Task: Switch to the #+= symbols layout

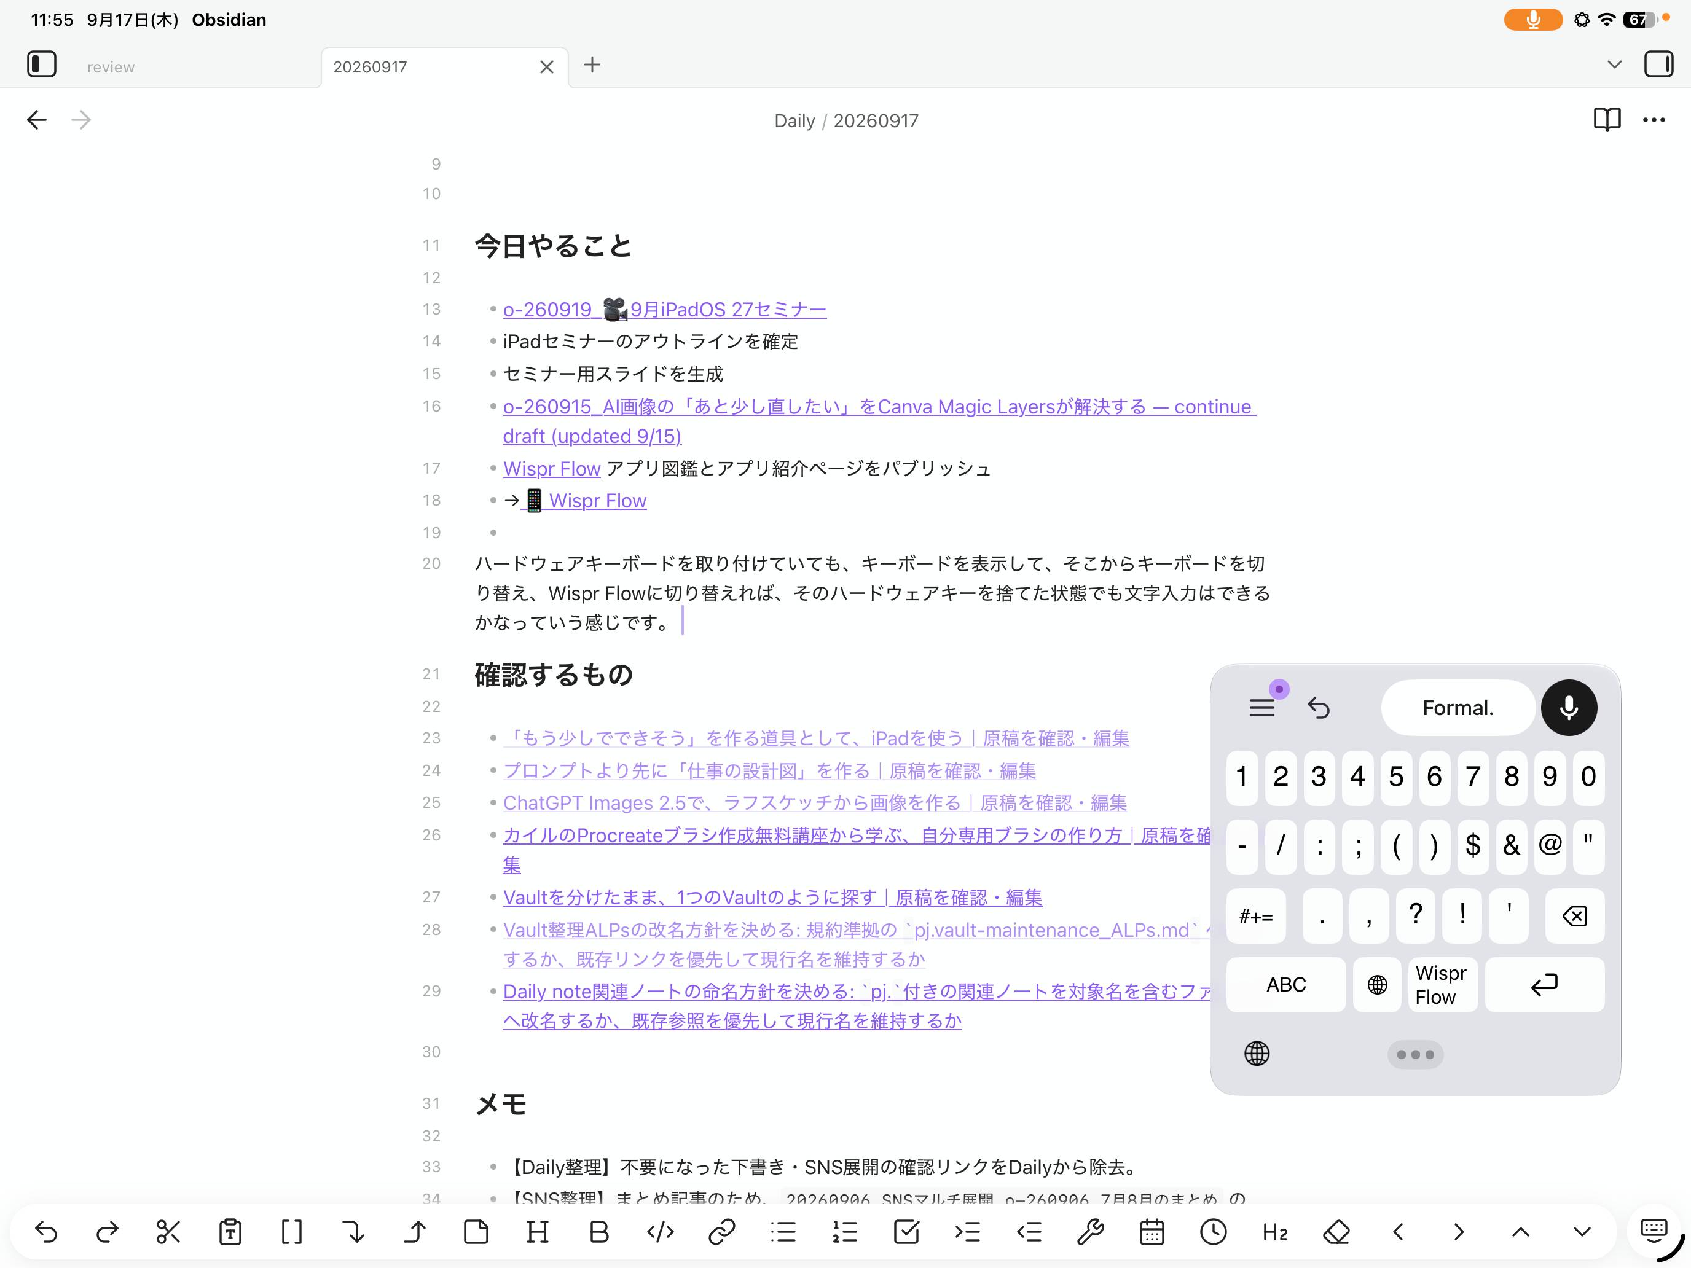Action: click(x=1256, y=915)
